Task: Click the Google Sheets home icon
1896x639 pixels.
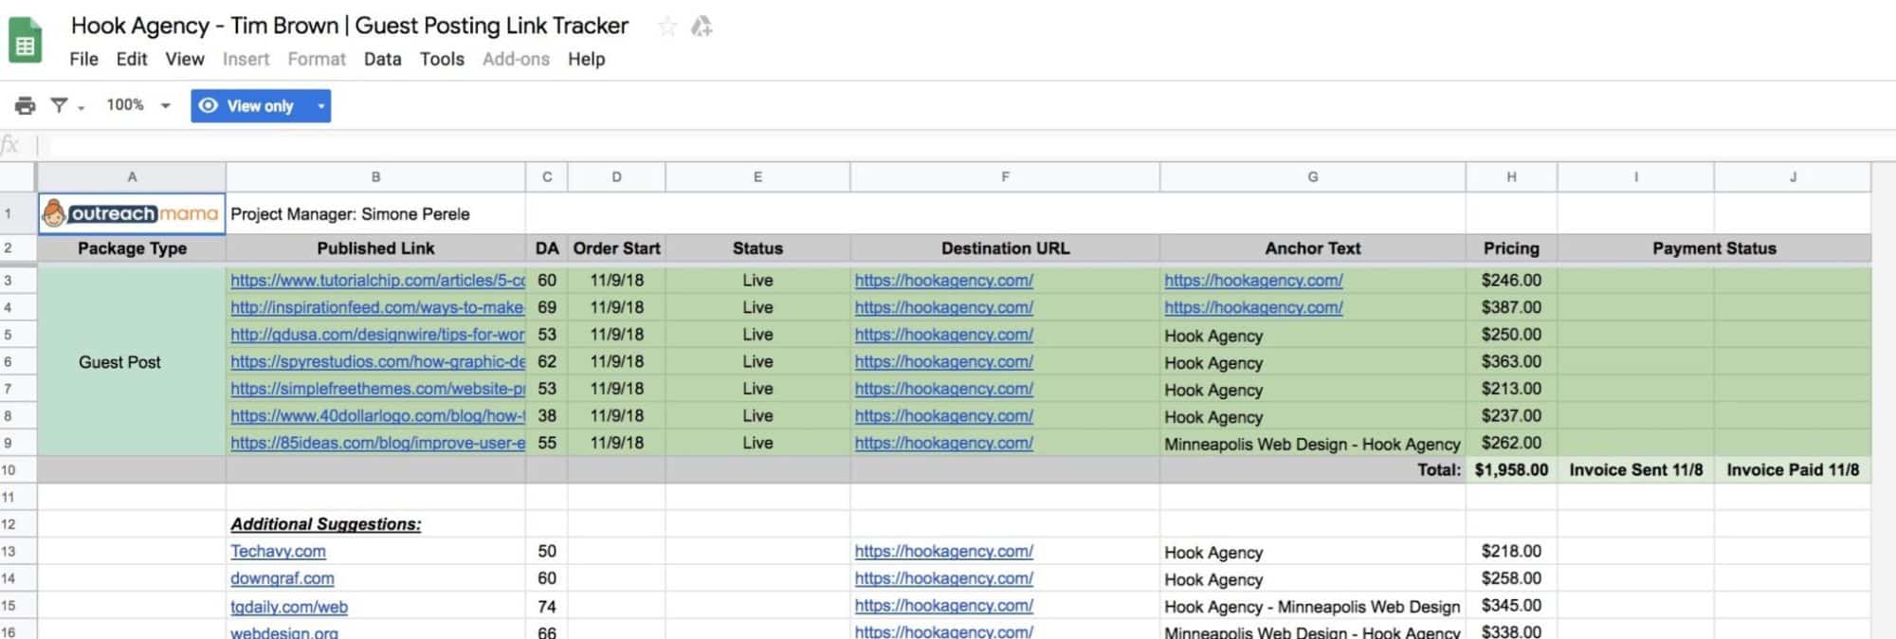Action: click(x=26, y=42)
